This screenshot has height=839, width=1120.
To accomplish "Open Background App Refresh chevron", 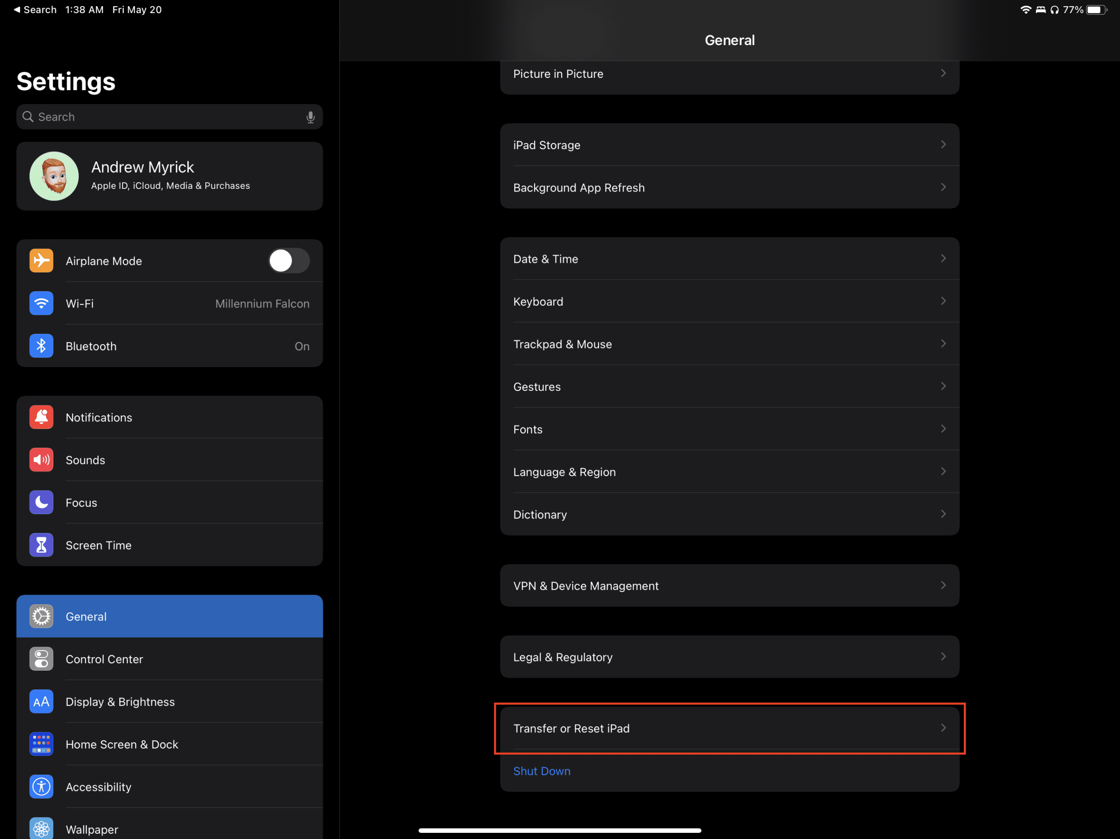I will pos(943,187).
